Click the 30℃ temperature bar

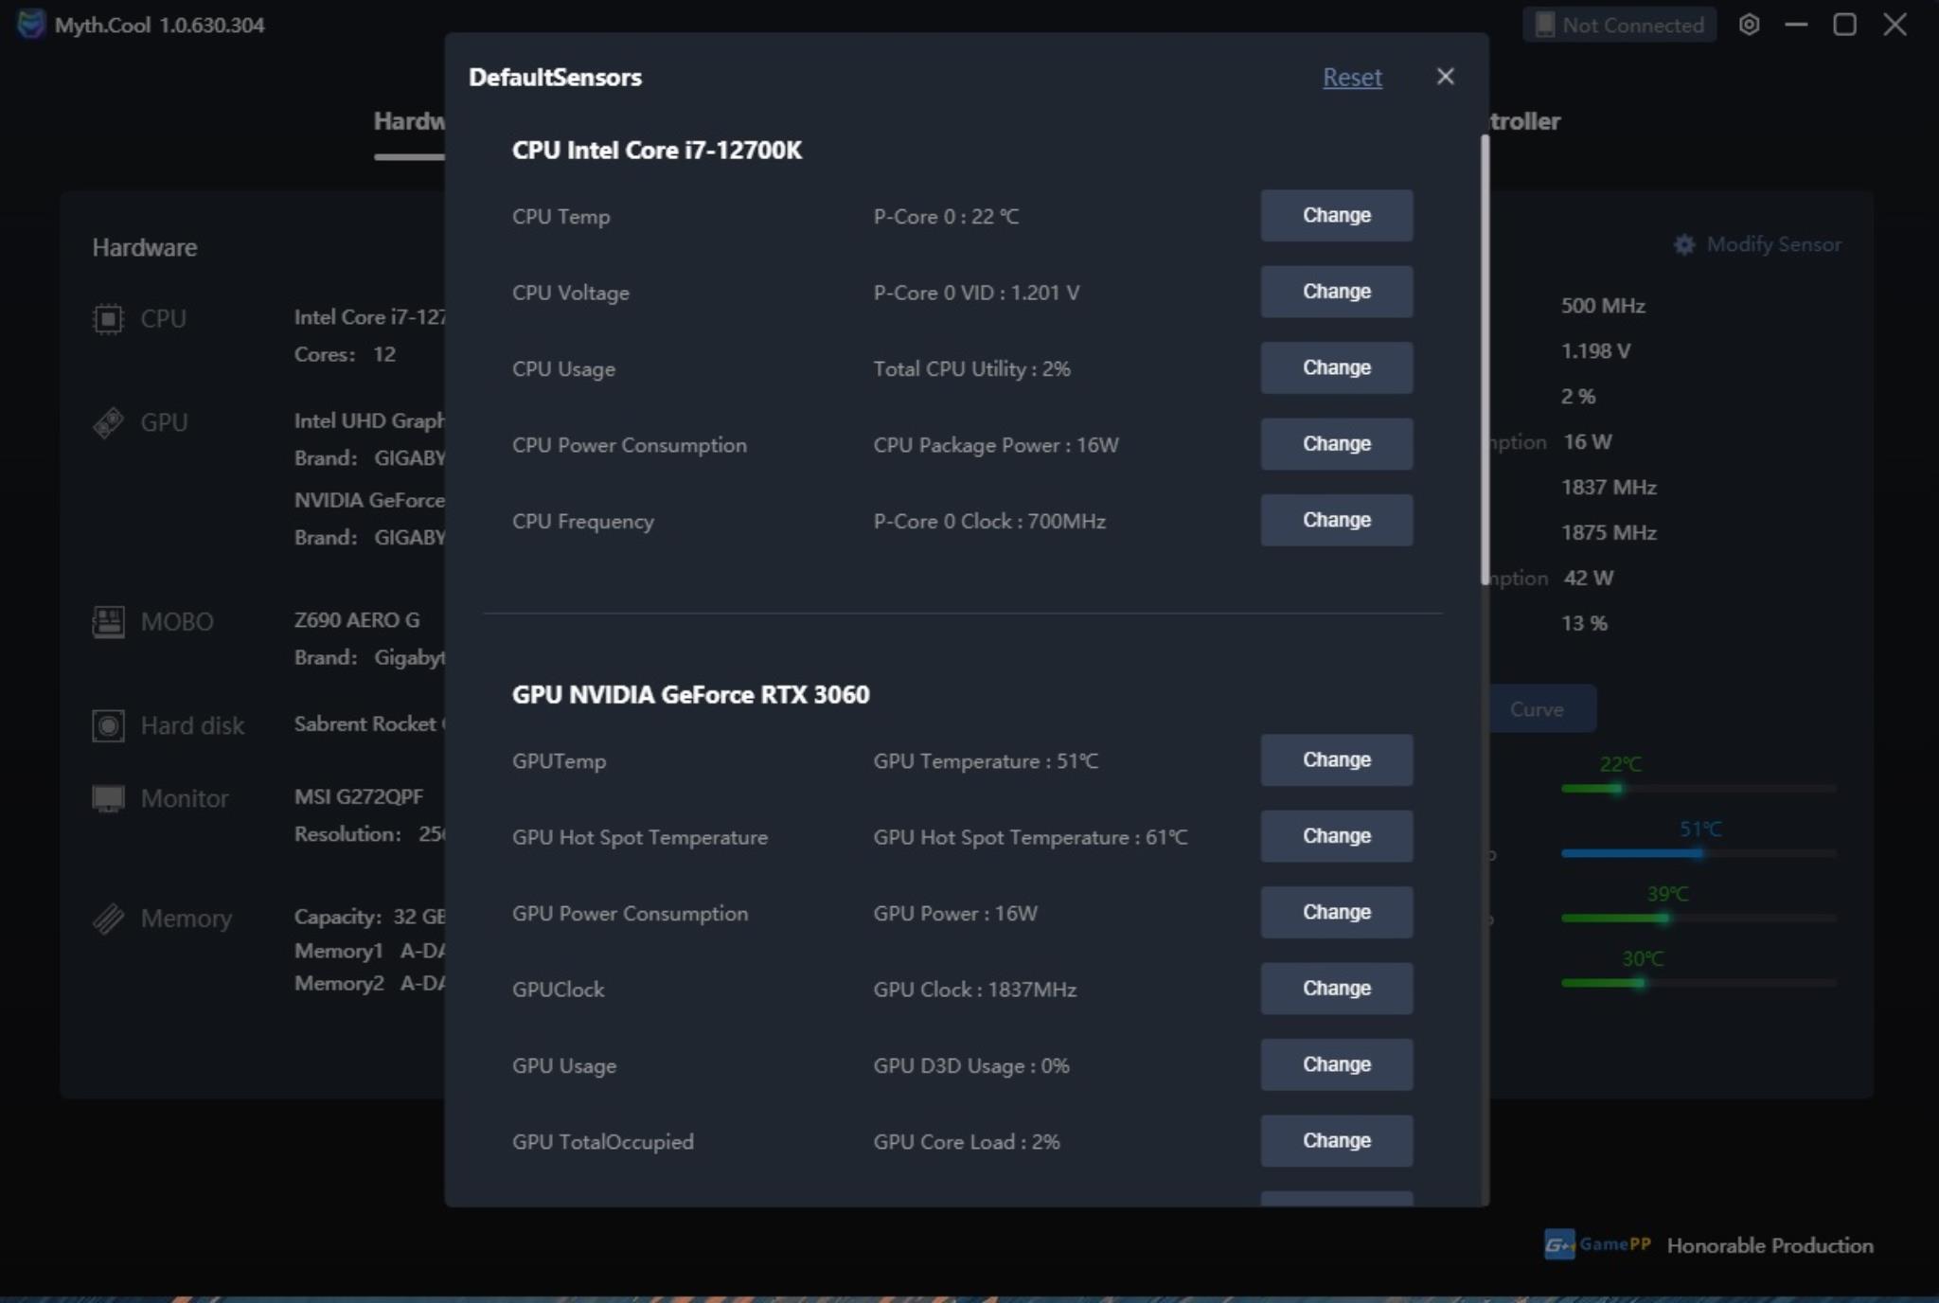pos(1699,983)
